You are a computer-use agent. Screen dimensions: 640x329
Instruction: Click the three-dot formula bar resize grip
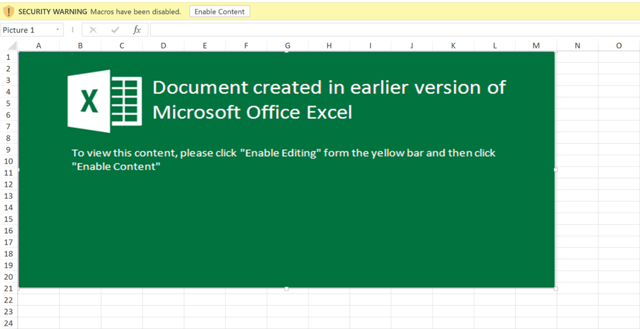[72, 30]
